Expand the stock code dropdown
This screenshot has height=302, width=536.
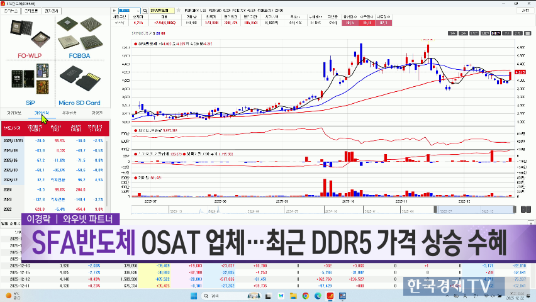[139, 11]
